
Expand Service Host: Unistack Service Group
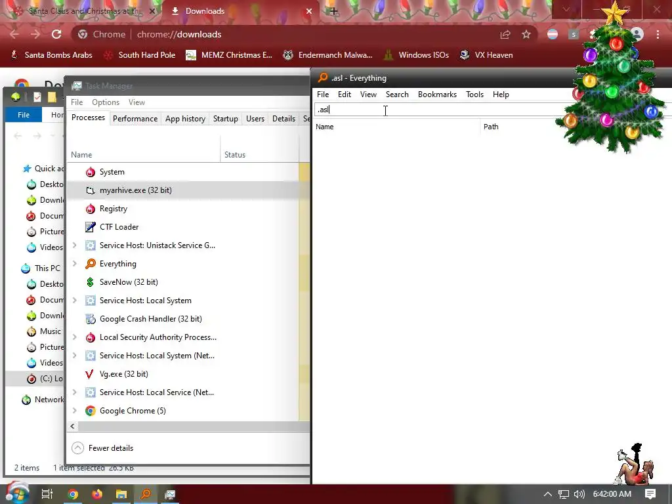pyautogui.click(x=75, y=245)
